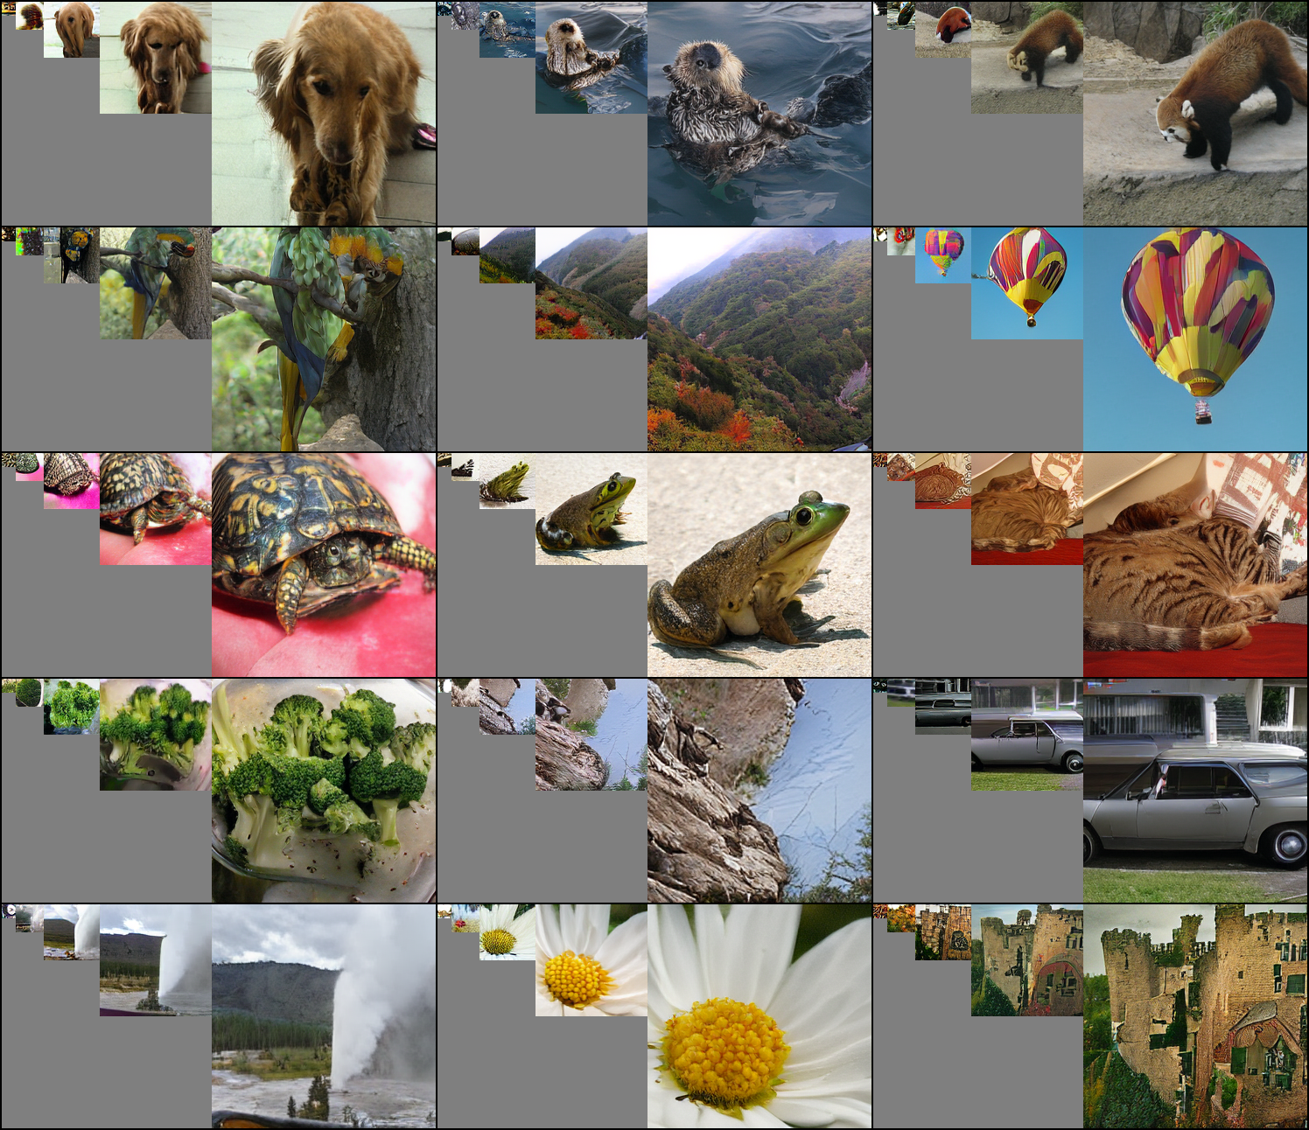Select the medium-sized silver car image
This screenshot has width=1309, height=1130.
tap(1027, 735)
